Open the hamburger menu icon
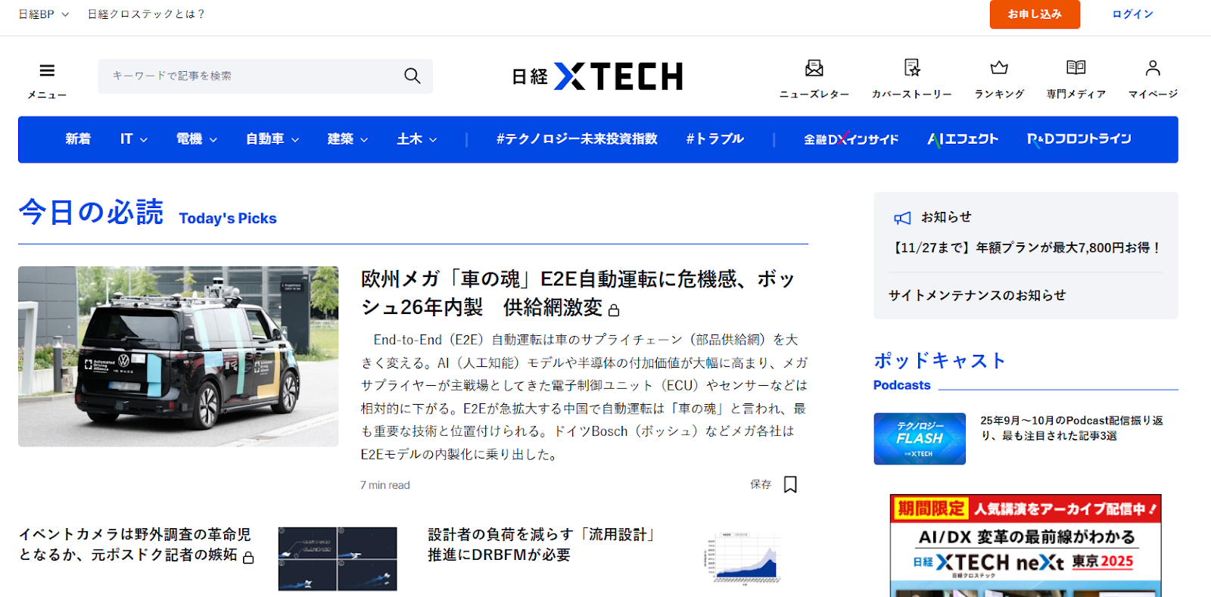 [47, 71]
